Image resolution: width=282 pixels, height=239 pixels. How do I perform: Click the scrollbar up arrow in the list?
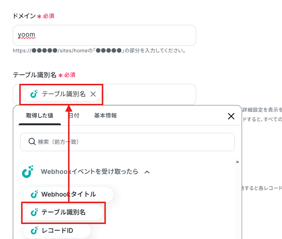[237, 162]
